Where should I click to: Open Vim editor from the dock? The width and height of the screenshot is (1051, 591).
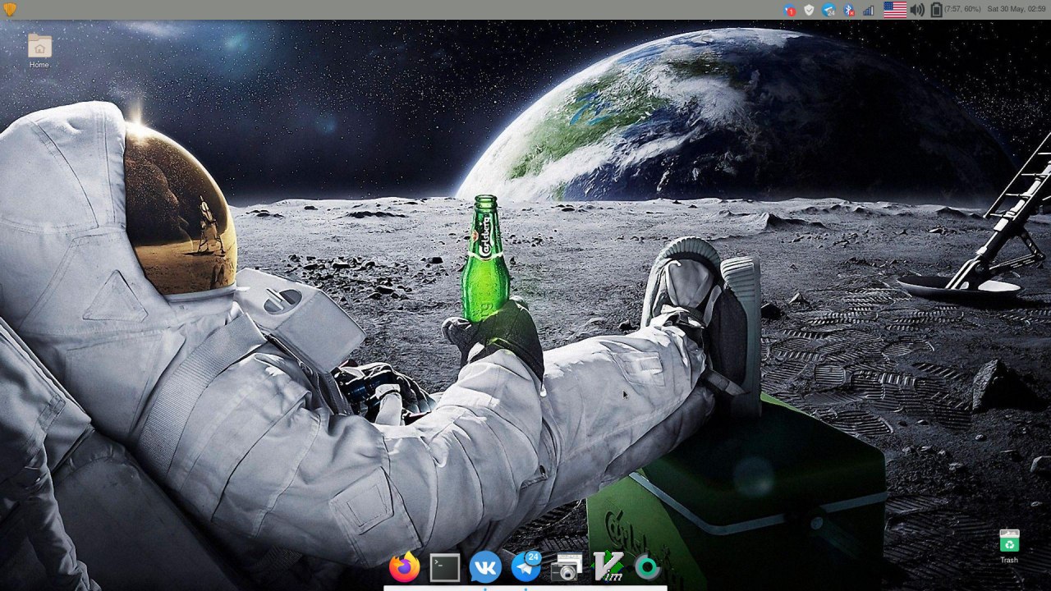[x=608, y=567]
